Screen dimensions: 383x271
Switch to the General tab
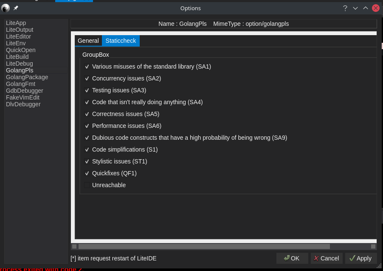click(88, 41)
